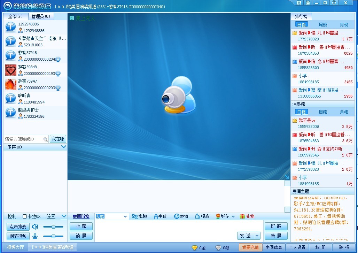
Task: Open the 表情 emoticon picker
Action: [x=181, y=216]
